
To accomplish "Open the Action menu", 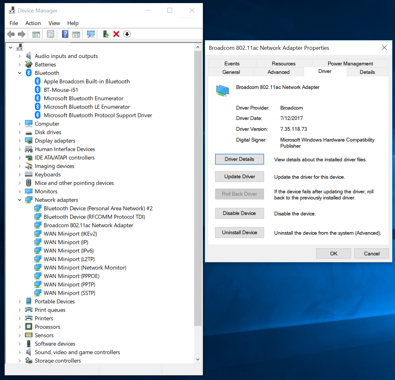I will (x=33, y=23).
